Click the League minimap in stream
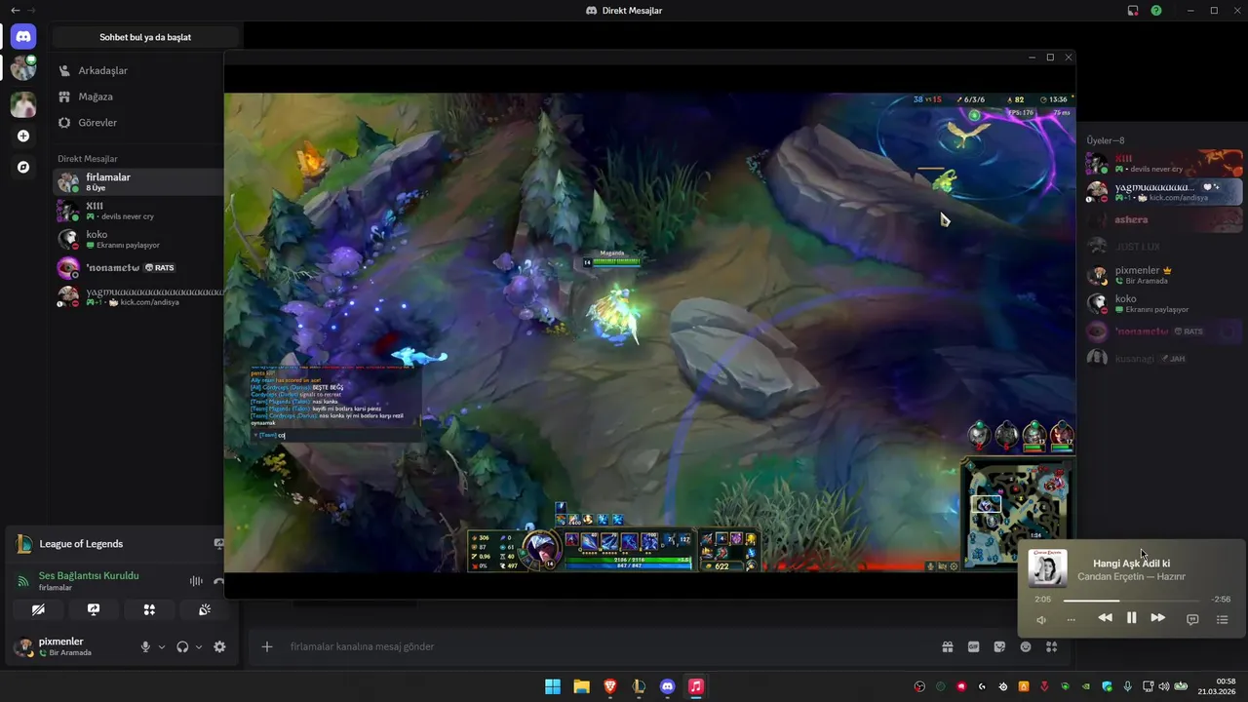The image size is (1248, 702). pyautogui.click(x=1017, y=515)
